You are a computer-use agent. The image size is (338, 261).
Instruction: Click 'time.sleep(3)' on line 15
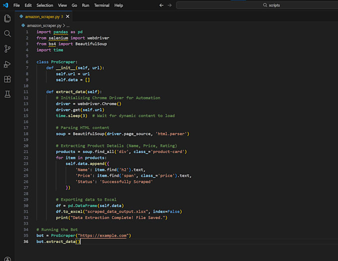click(x=72, y=116)
